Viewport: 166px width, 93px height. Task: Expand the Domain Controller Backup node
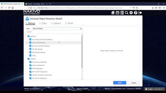coord(28,46)
